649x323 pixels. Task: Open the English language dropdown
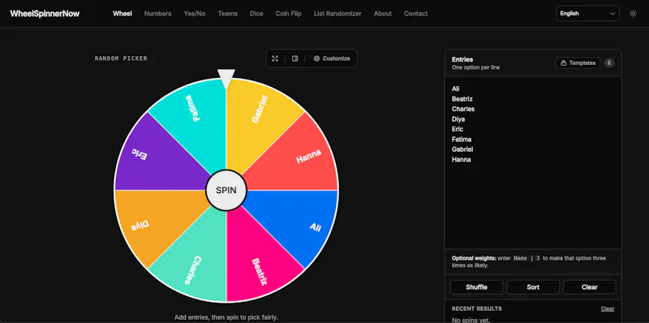tap(587, 14)
